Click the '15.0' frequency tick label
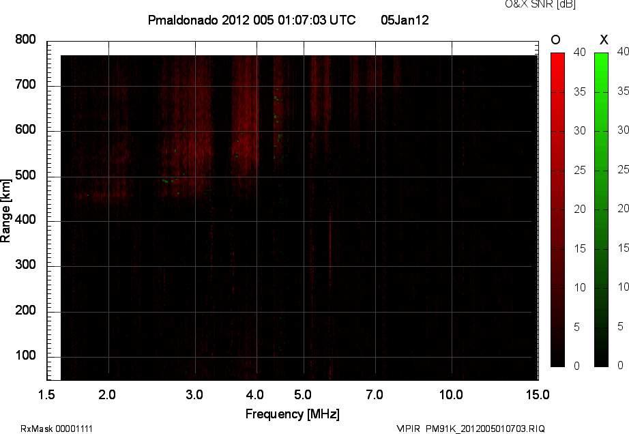 [538, 394]
